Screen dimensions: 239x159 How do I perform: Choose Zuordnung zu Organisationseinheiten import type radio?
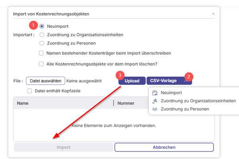(x=42, y=35)
